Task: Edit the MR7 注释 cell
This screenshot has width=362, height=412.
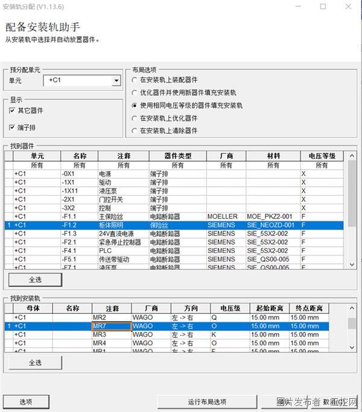Action: tap(111, 326)
